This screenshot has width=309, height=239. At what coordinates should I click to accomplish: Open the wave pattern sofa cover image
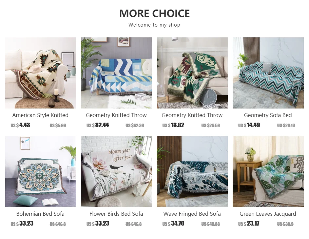192,171
